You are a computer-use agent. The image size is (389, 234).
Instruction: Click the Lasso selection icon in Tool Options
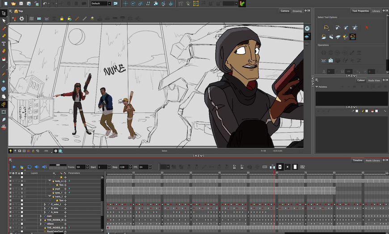326,28
